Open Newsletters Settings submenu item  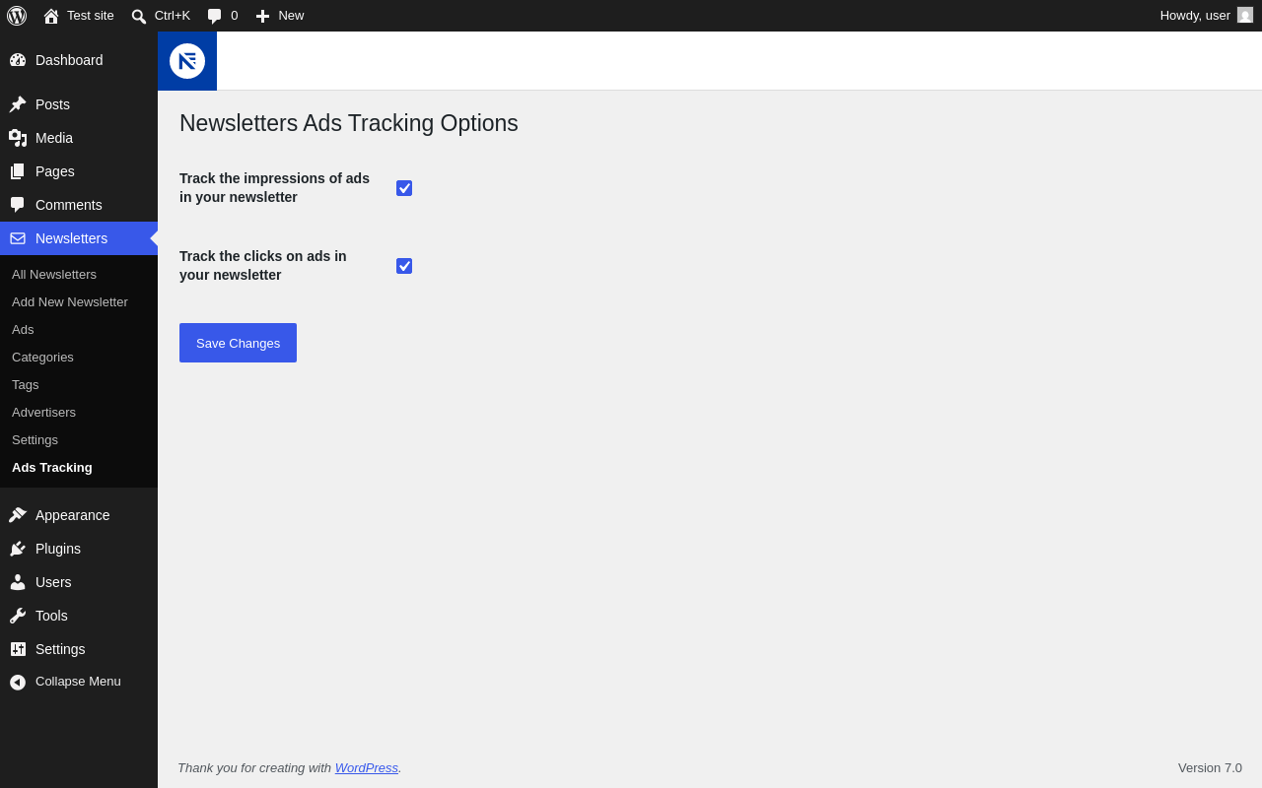[79, 440]
